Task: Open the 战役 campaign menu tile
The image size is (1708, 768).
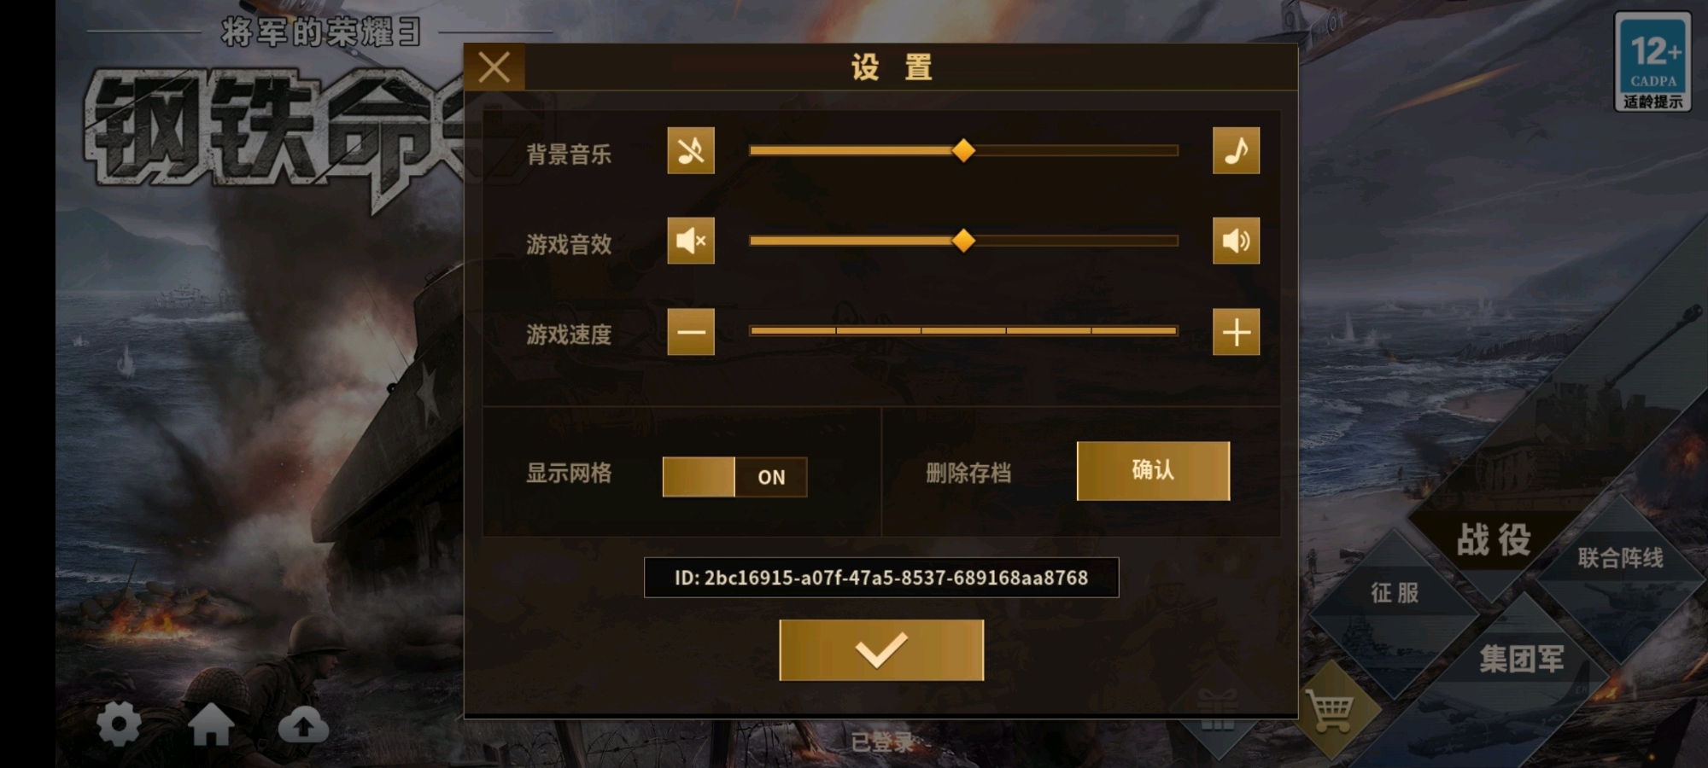Action: [1494, 540]
